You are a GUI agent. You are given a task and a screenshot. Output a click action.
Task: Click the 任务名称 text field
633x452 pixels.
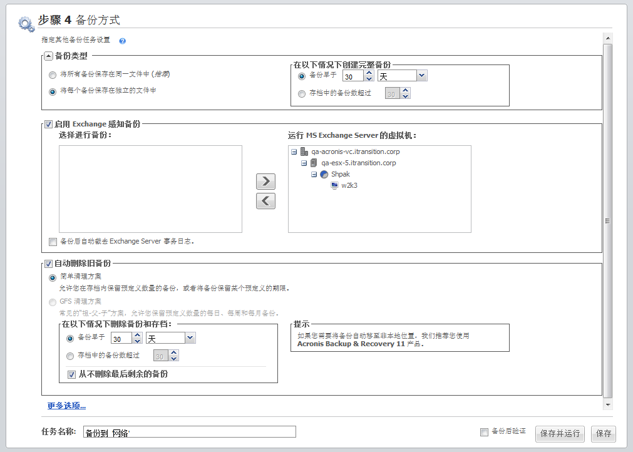pos(189,432)
